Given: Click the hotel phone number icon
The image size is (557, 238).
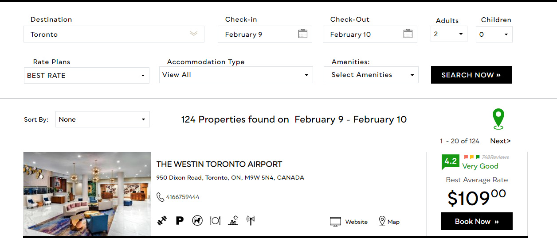Looking at the screenshot, I should 160,197.
